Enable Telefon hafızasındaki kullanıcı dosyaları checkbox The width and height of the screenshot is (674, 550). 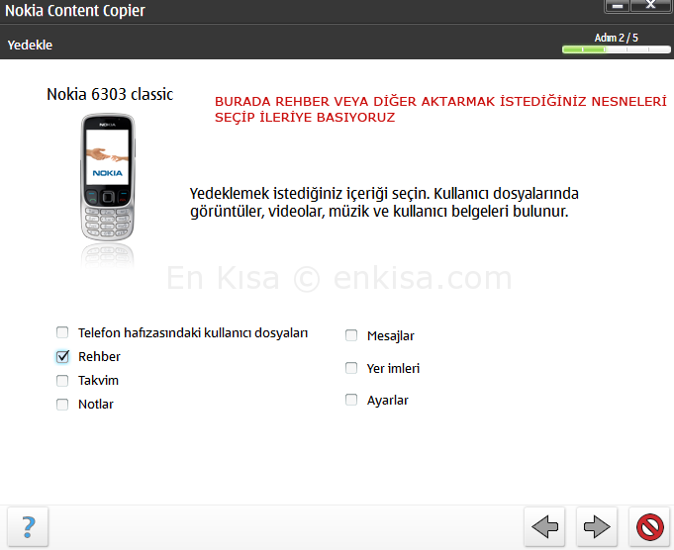(x=62, y=332)
